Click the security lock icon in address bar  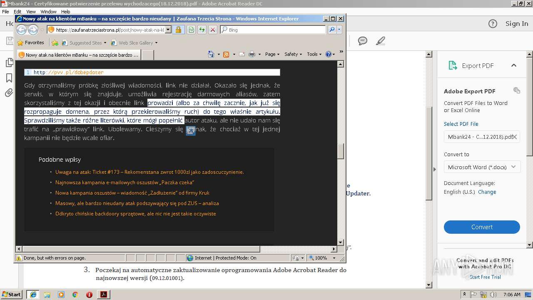pos(178,30)
